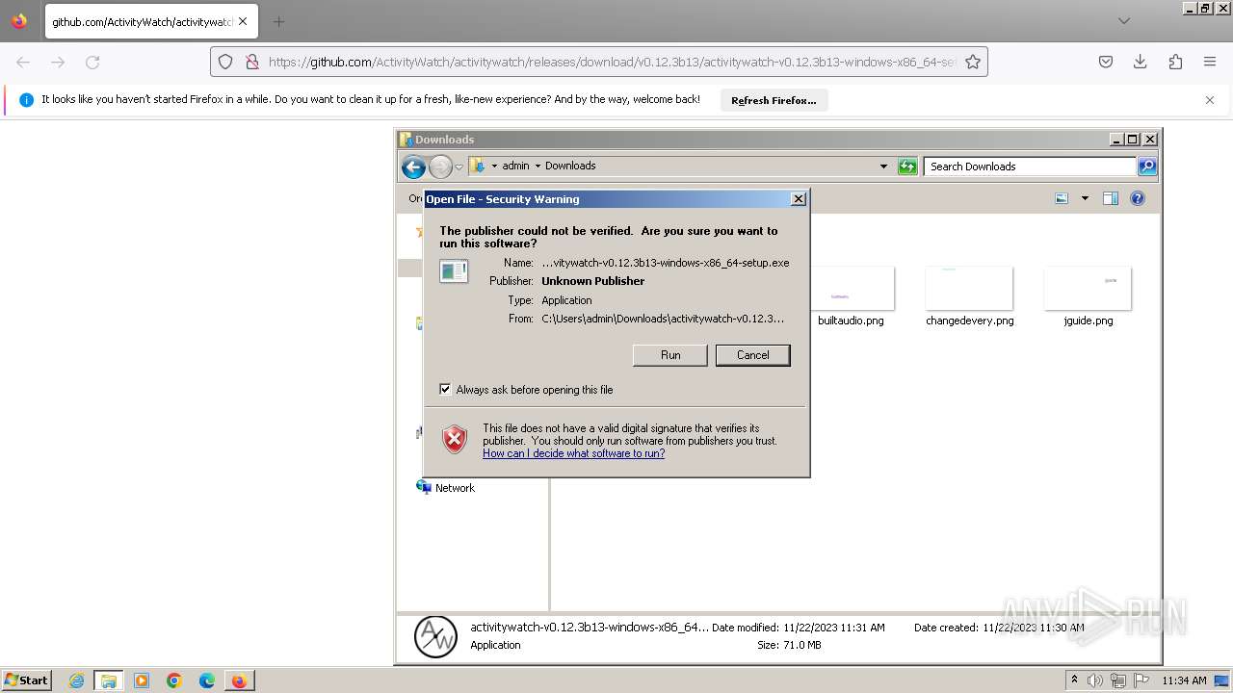The image size is (1233, 693).
Task: Maximize the Downloads Explorer window
Action: click(x=1133, y=140)
